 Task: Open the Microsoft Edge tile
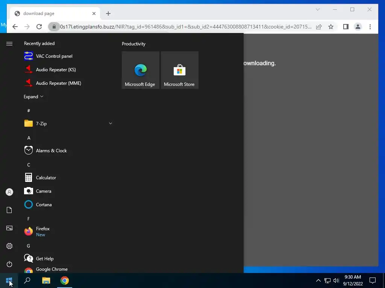tap(141, 70)
